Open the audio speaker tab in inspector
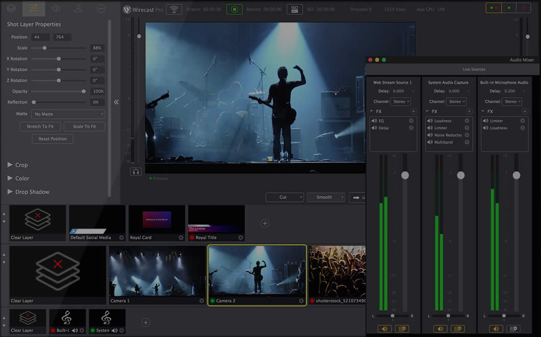541x337 pixels. (56, 8)
